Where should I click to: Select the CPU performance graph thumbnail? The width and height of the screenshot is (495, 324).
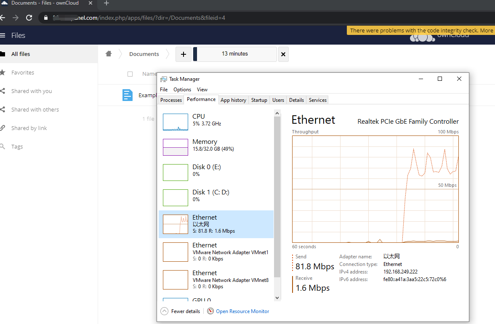tap(176, 122)
